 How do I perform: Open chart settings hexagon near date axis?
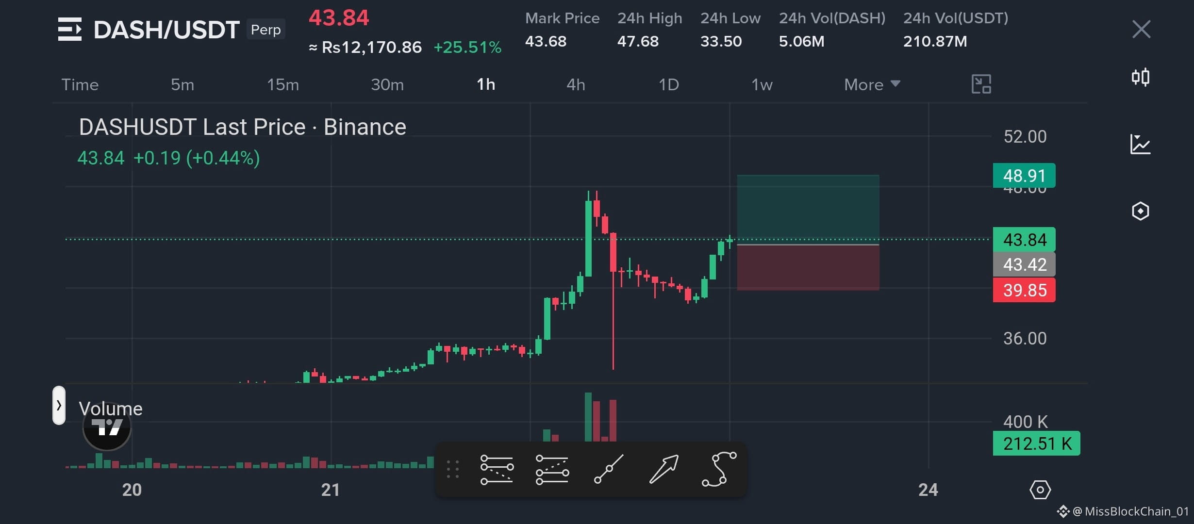(1040, 490)
